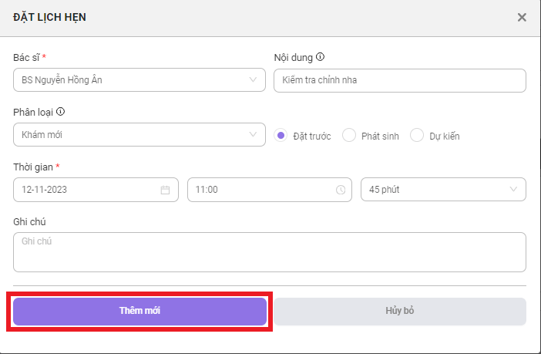Click the Thêm mới button

click(139, 311)
